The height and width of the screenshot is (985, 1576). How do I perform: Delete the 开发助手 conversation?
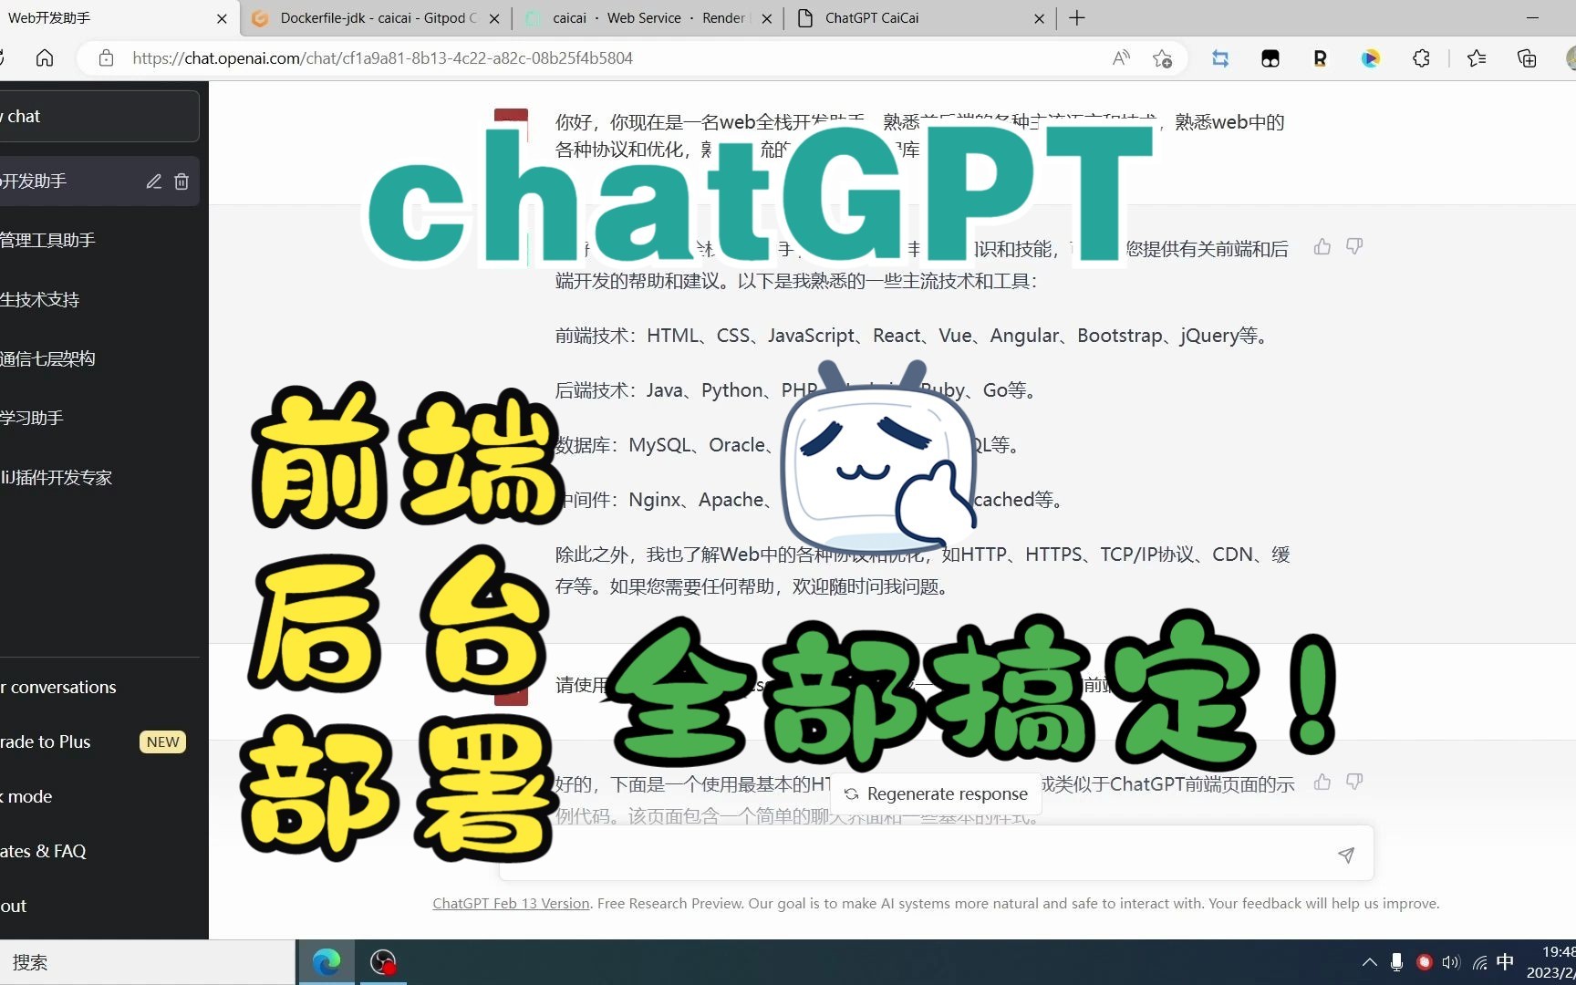(181, 181)
